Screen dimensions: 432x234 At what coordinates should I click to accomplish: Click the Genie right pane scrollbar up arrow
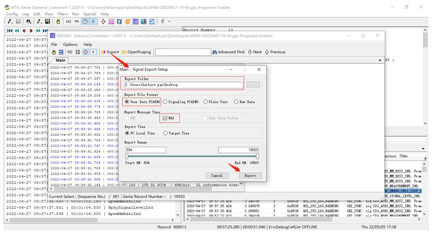click(425, 31)
